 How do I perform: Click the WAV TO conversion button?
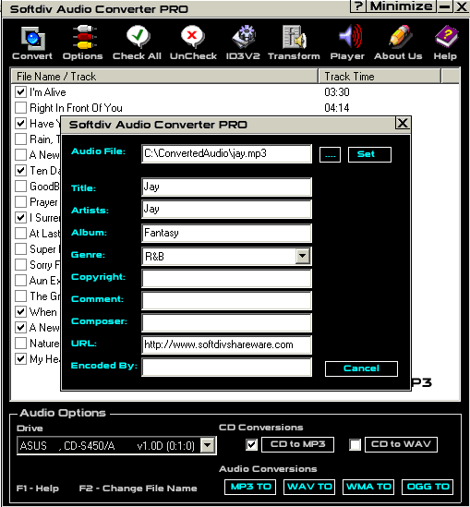[309, 487]
